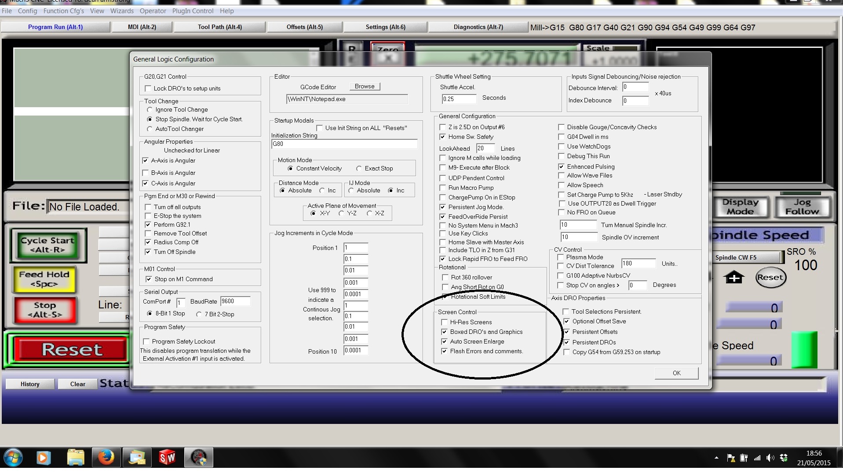Image resolution: width=843 pixels, height=474 pixels.
Task: Tick the Program Safety Lockout checkbox
Action: (146, 342)
